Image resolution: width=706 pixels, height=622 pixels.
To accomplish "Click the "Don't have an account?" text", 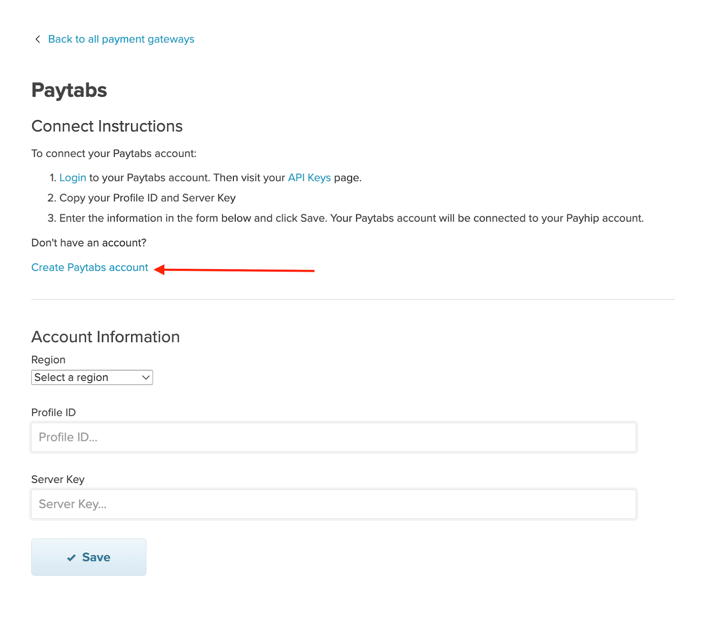I will tap(89, 243).
